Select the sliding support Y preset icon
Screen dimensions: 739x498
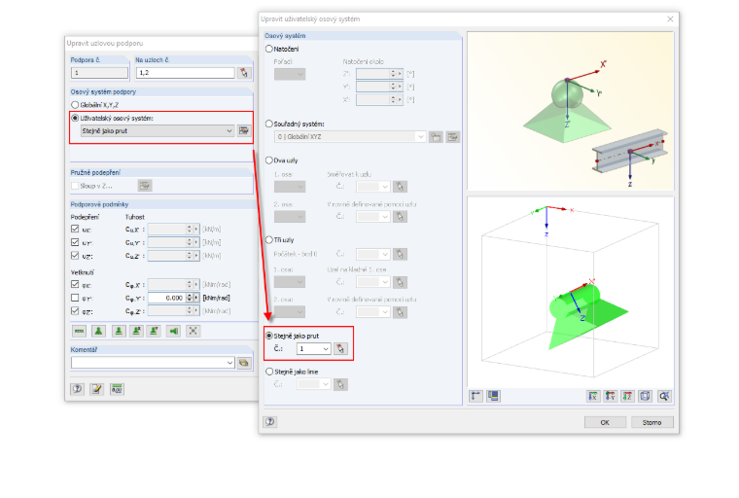pos(154,331)
